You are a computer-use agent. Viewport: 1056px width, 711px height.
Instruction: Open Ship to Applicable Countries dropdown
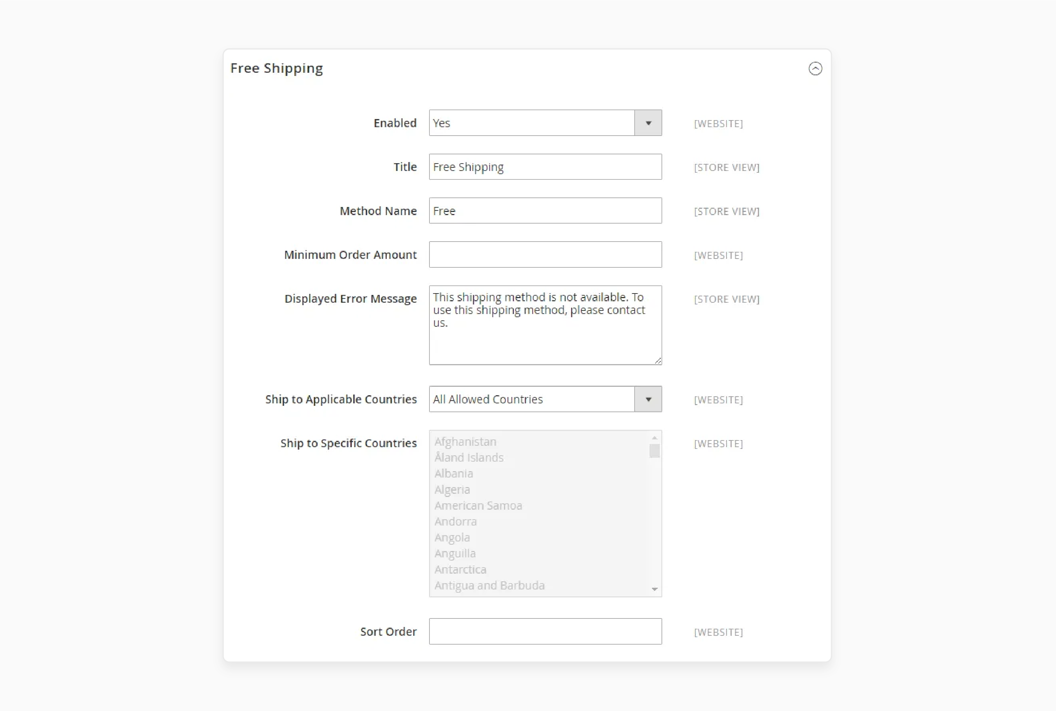(x=545, y=399)
